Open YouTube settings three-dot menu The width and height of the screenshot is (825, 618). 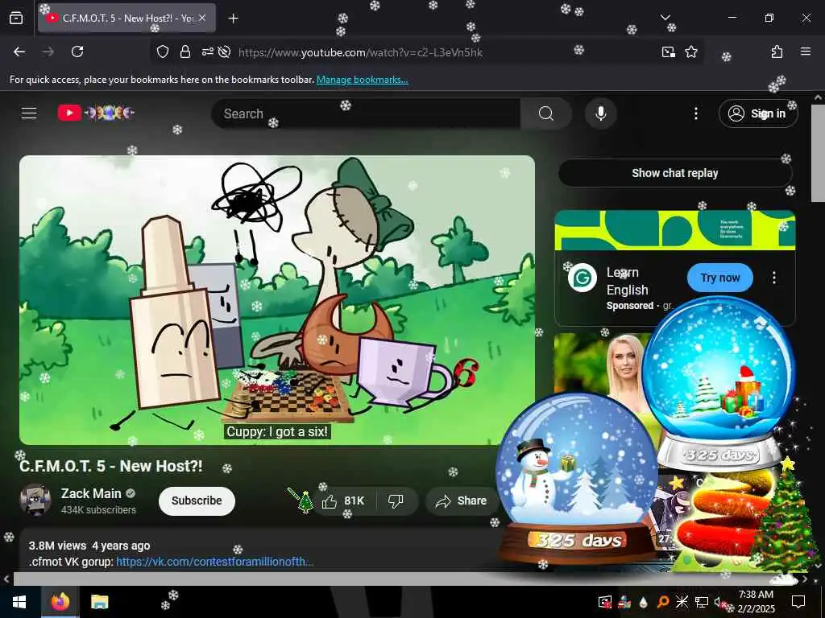pyautogui.click(x=695, y=113)
